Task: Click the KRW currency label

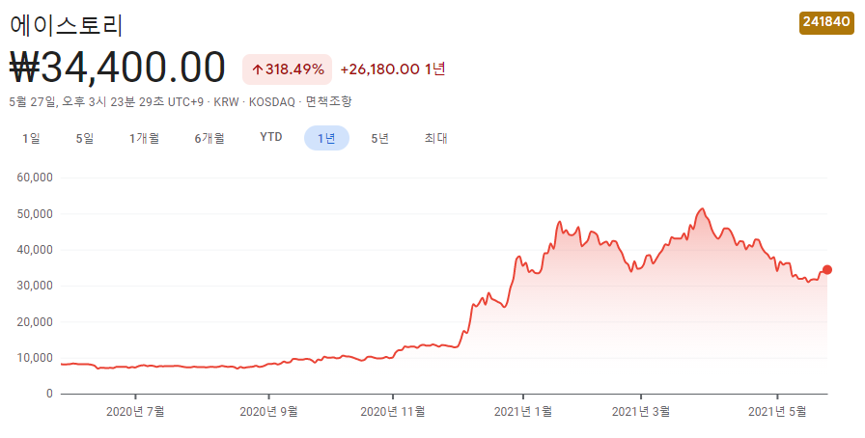Action: 226,102
